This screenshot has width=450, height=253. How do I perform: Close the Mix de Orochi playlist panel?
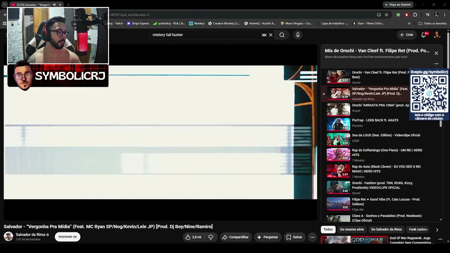pyautogui.click(x=436, y=53)
